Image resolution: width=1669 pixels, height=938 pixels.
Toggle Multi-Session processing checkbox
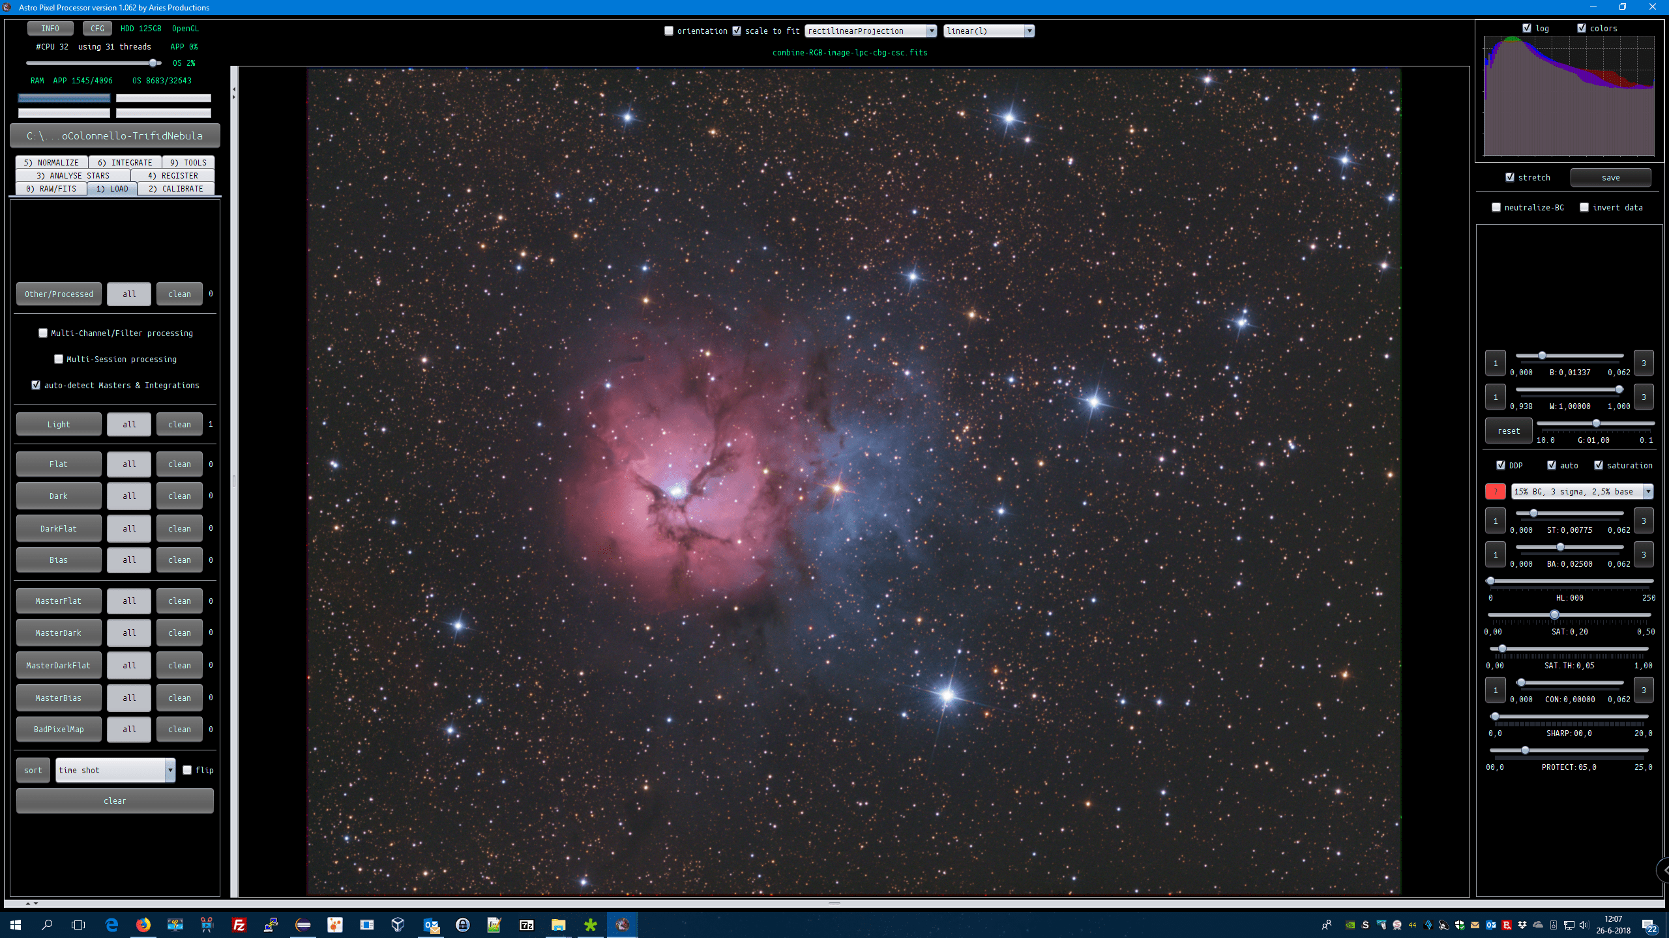[59, 360]
